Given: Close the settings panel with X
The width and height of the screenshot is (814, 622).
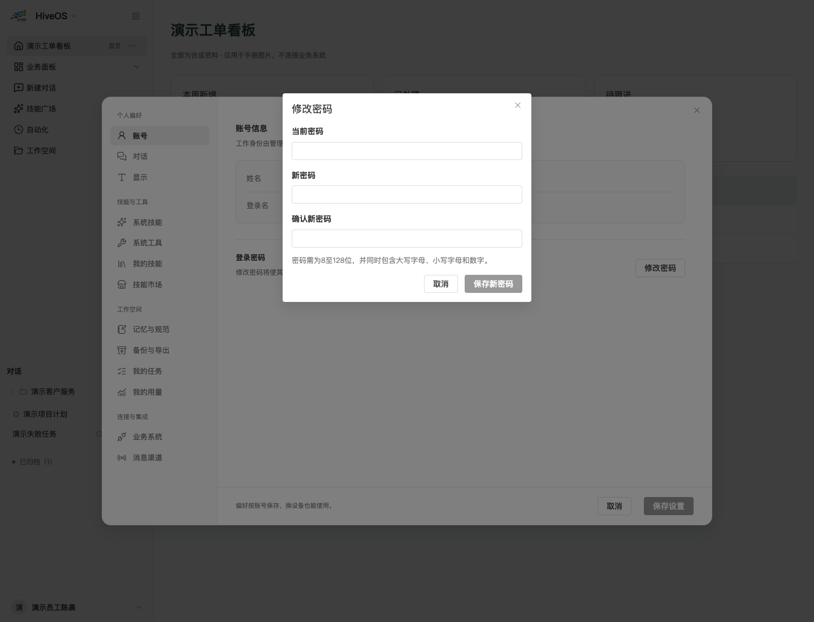Looking at the screenshot, I should click(x=697, y=110).
